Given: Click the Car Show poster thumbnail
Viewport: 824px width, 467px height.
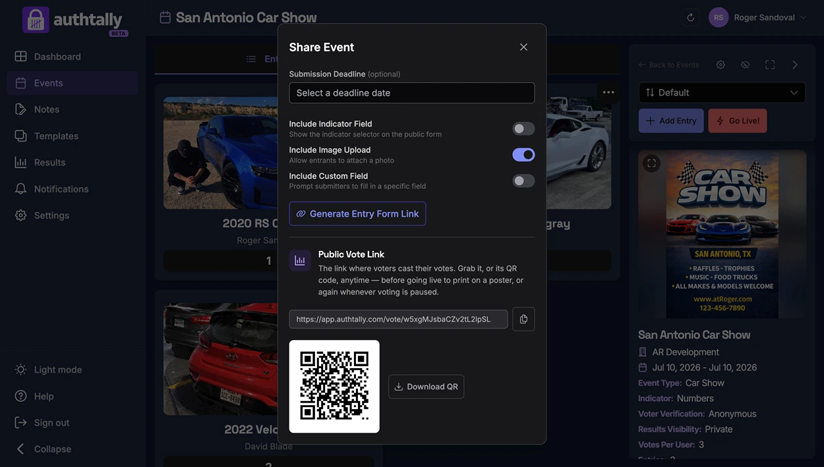Looking at the screenshot, I should (722, 236).
